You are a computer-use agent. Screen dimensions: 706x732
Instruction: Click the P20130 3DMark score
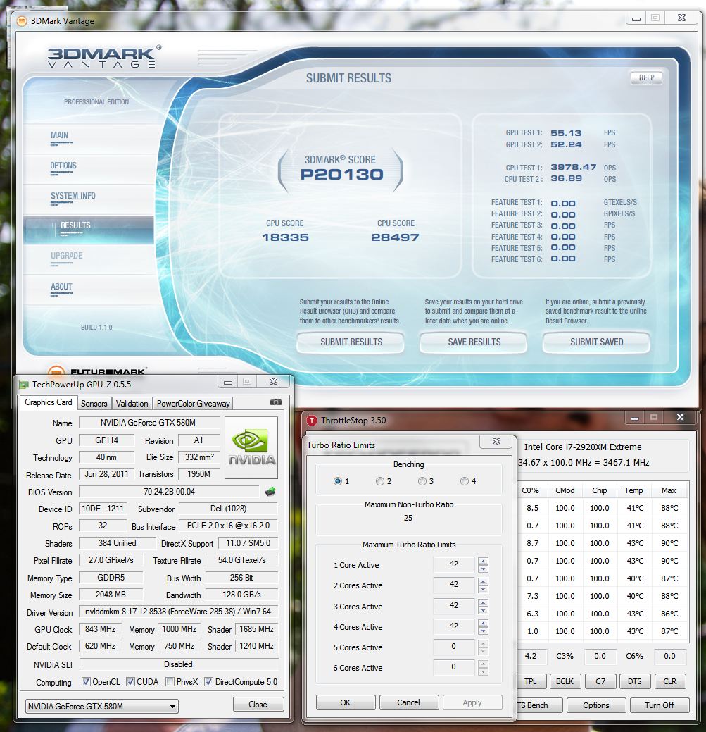tap(342, 174)
